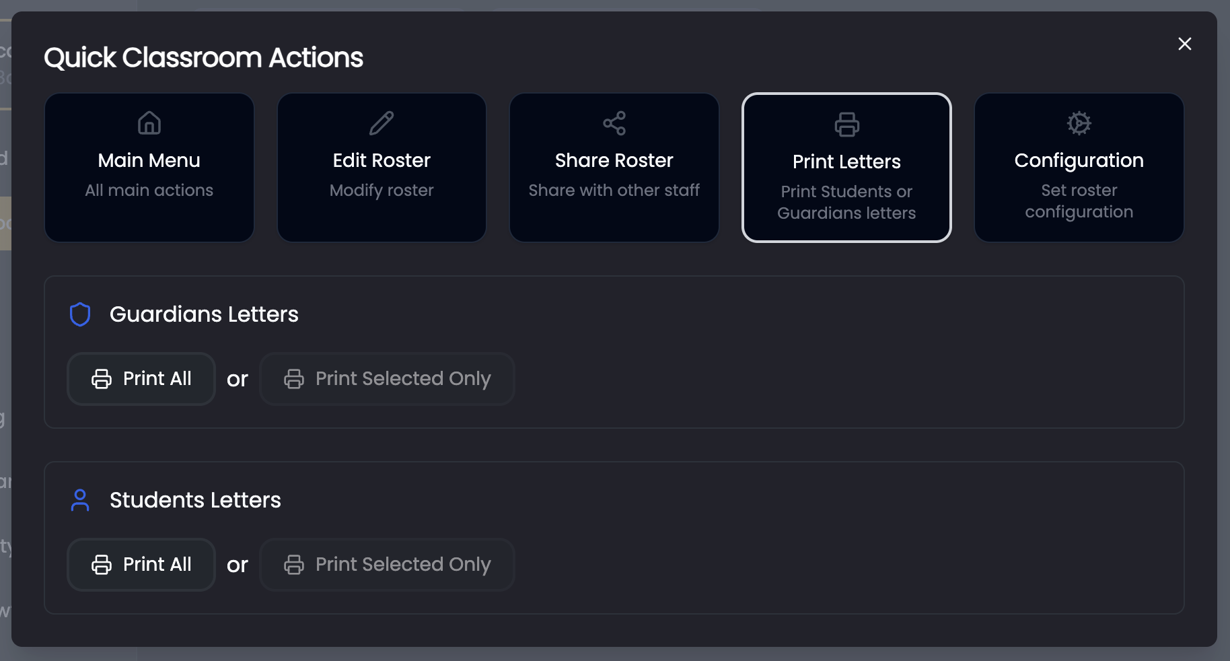Print all Students letters
1230x661 pixels.
141,565
